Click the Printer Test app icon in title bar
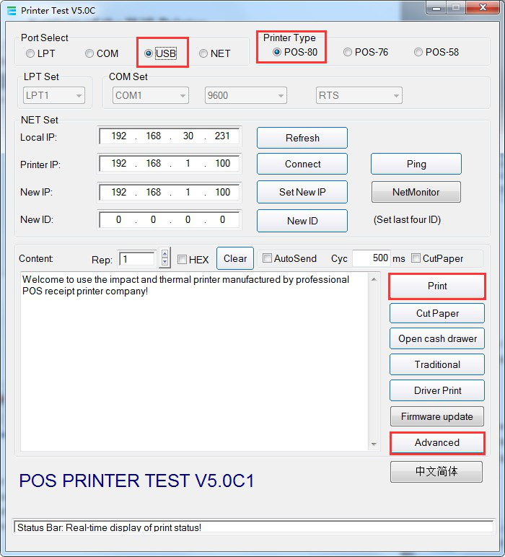Screen dimensions: 505x557 point(12,11)
